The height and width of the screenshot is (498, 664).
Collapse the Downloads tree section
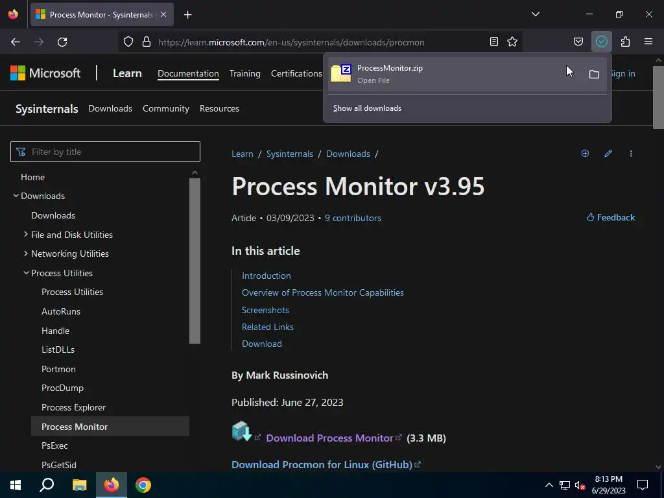pos(16,196)
